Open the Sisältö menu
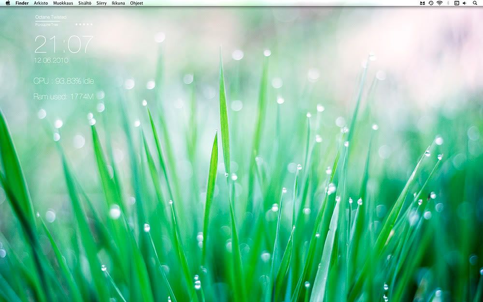The width and height of the screenshot is (483, 302). point(85,3)
